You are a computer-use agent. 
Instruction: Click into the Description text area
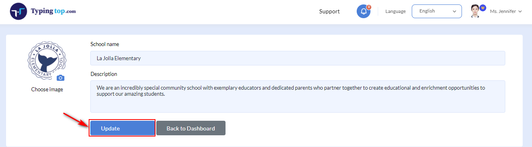[x=298, y=97]
